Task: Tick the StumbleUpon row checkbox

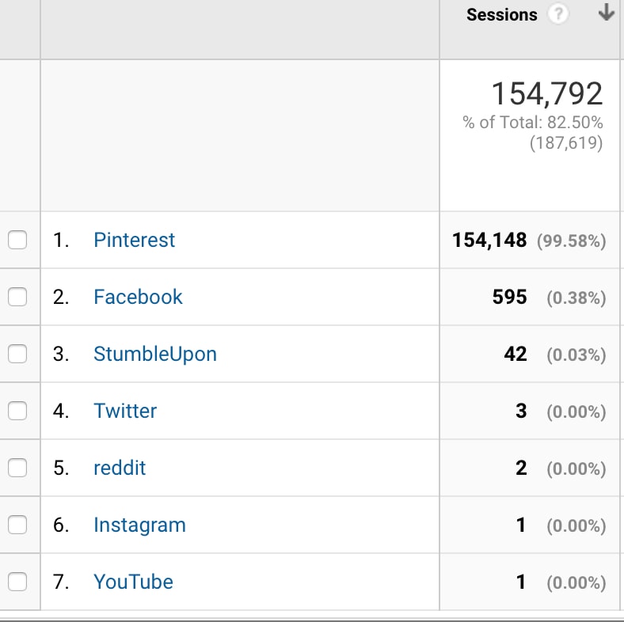Action: 17,354
